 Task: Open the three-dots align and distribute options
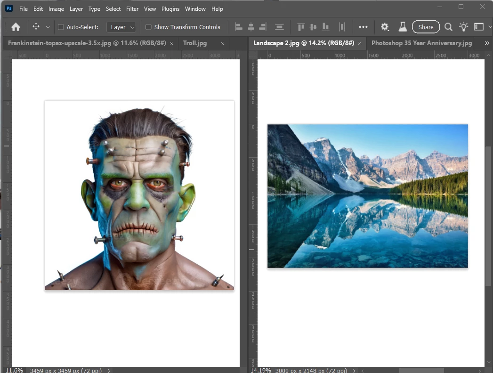coord(363,27)
